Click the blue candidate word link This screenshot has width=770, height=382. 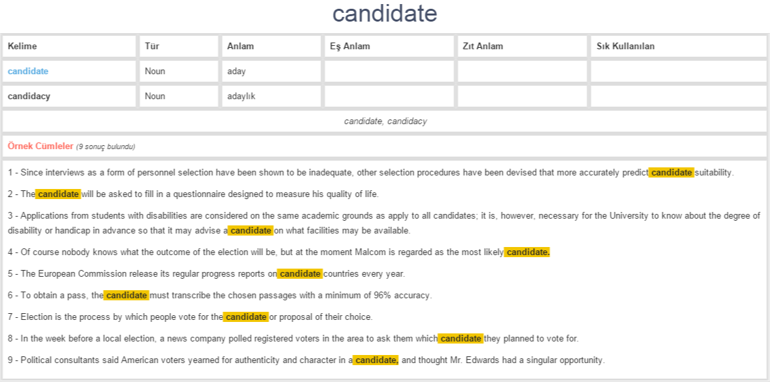[x=28, y=71]
